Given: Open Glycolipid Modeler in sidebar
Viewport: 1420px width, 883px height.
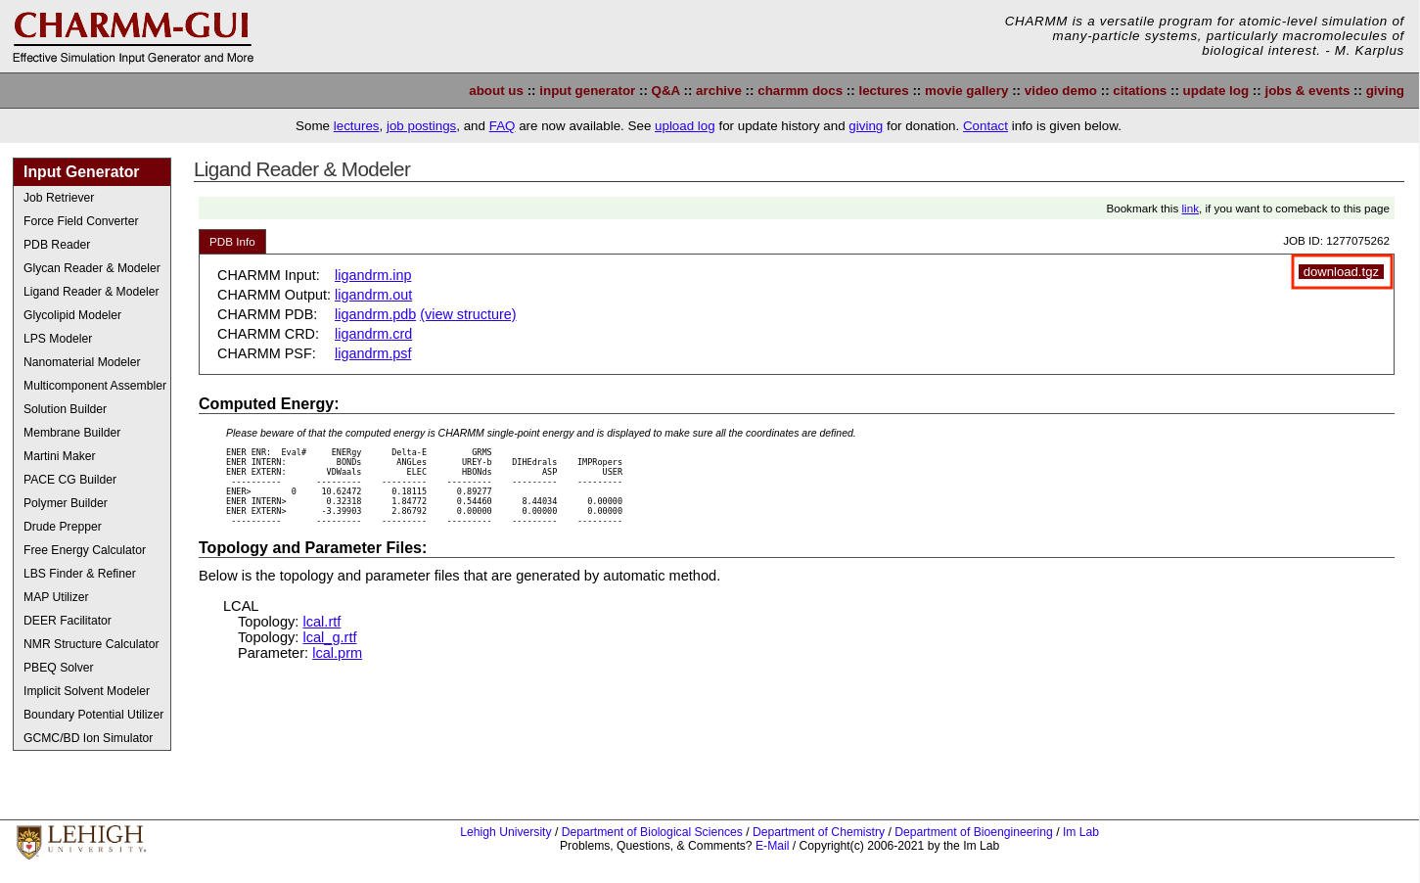Looking at the screenshot, I should tap(92, 315).
